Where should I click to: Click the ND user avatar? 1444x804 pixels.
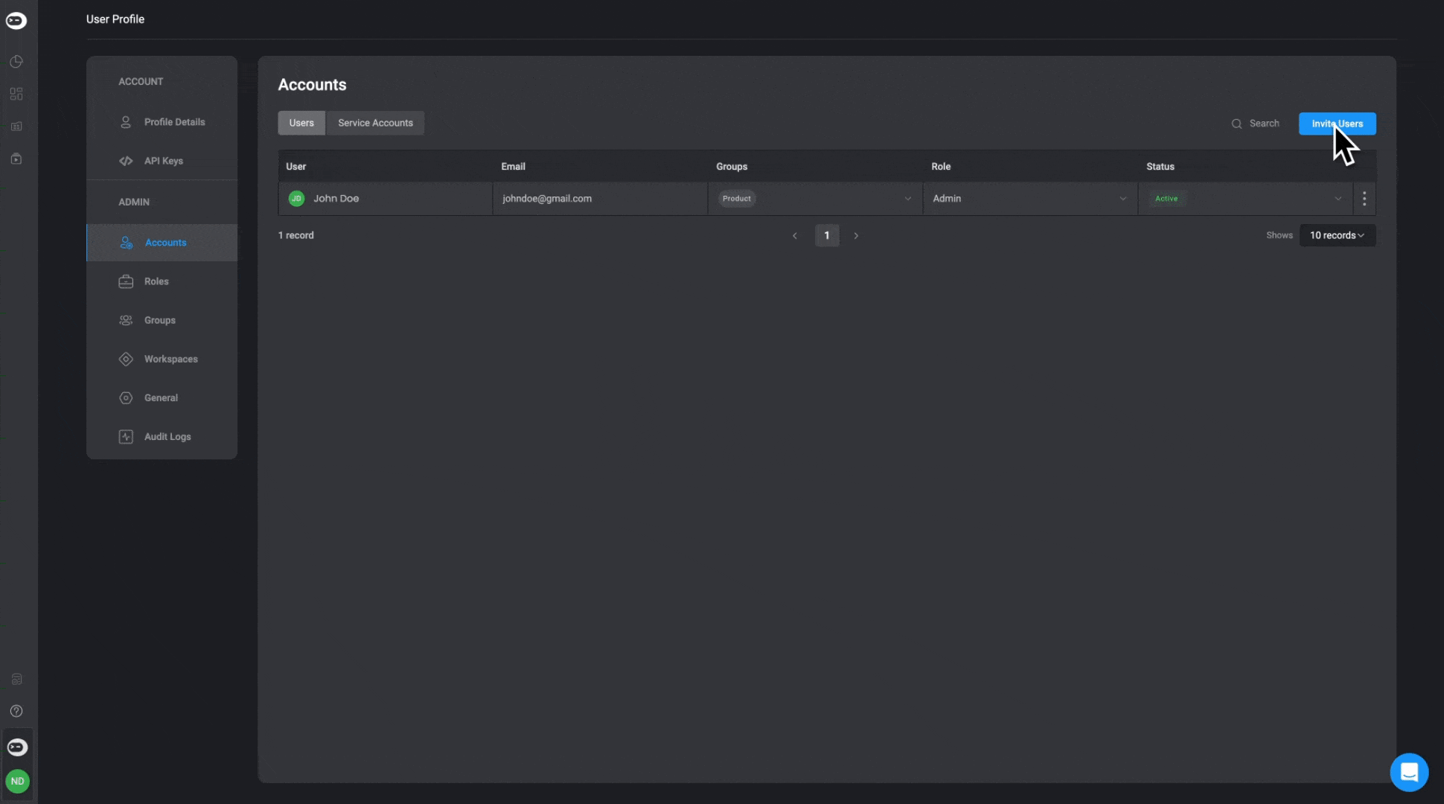(x=17, y=781)
